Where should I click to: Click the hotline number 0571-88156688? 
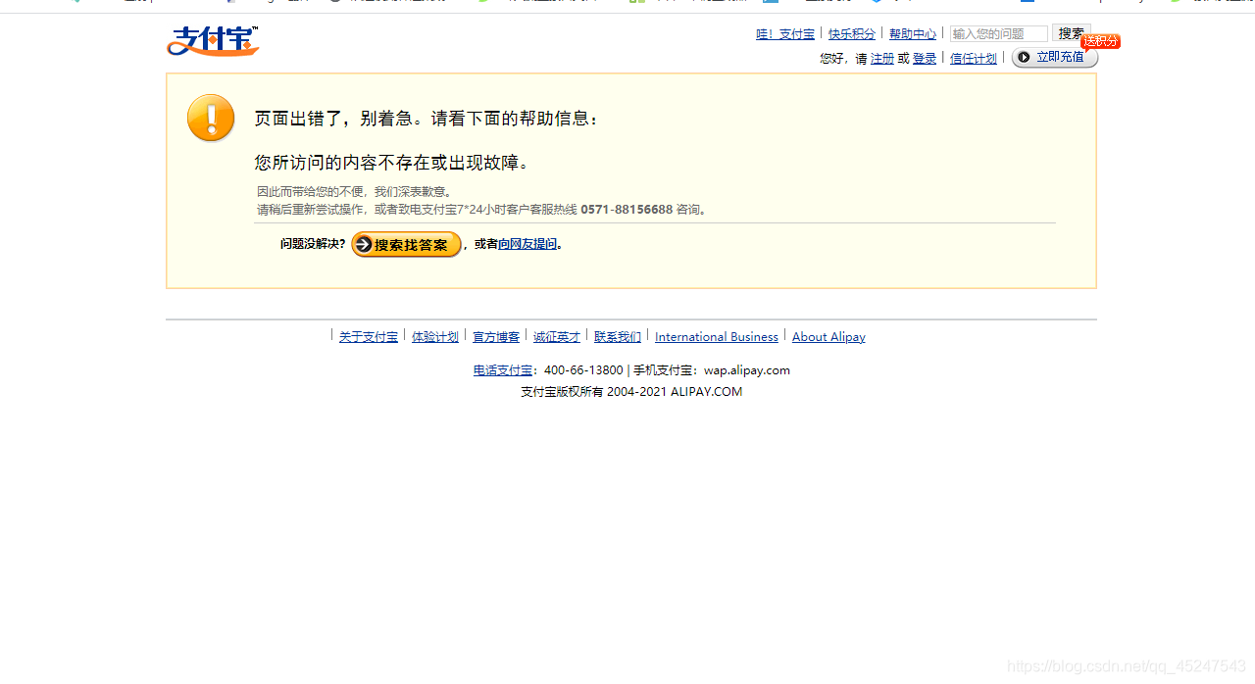click(627, 210)
